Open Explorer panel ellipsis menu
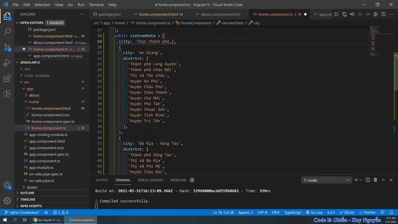Viewport: 398px width, 224px height. 82,14
